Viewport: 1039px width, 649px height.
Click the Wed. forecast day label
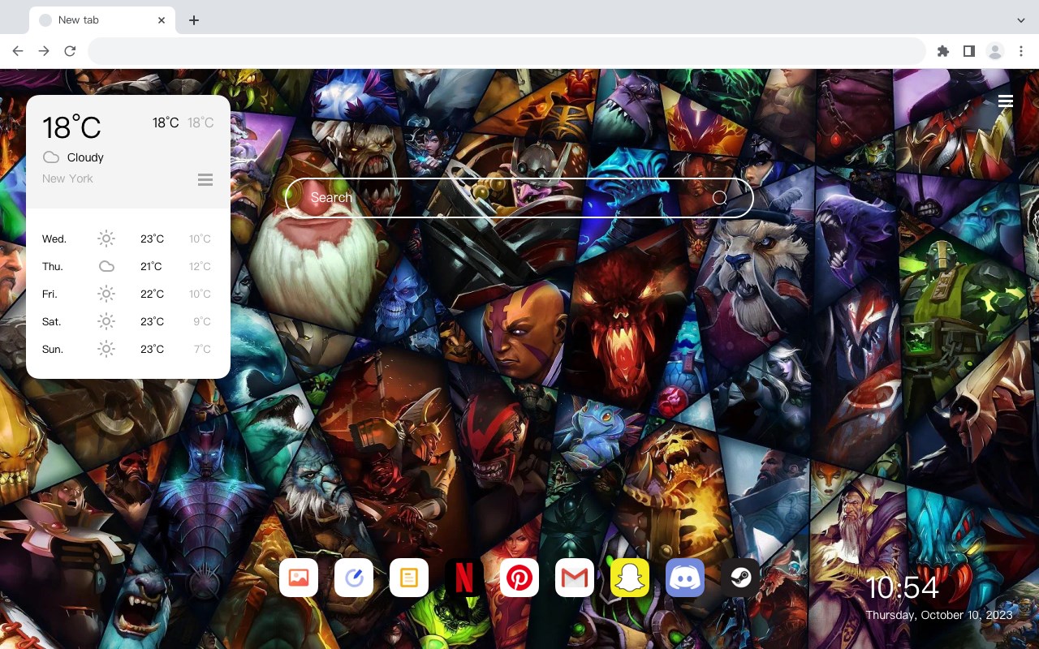point(54,239)
